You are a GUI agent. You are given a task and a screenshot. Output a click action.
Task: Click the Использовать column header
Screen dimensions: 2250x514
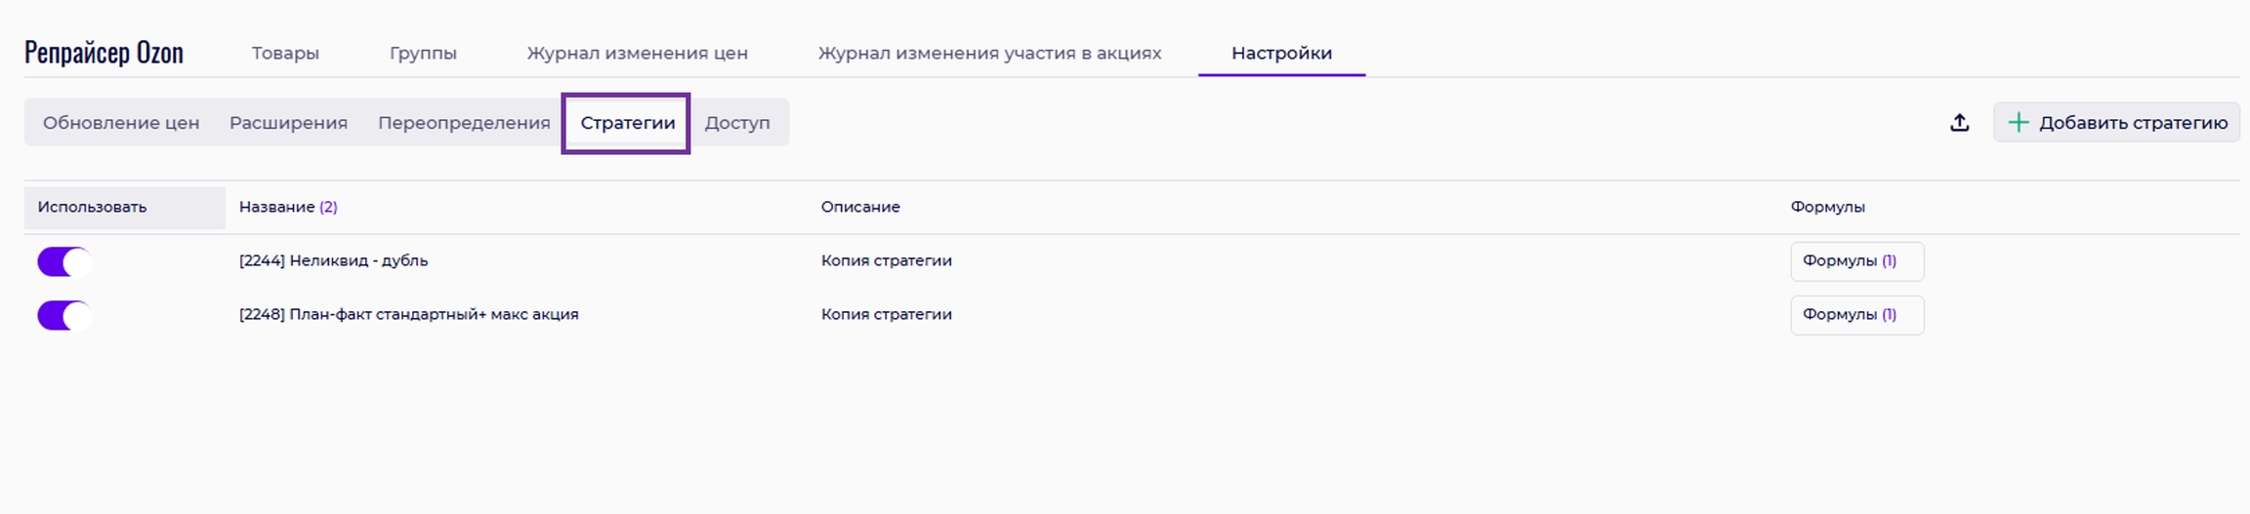(92, 207)
